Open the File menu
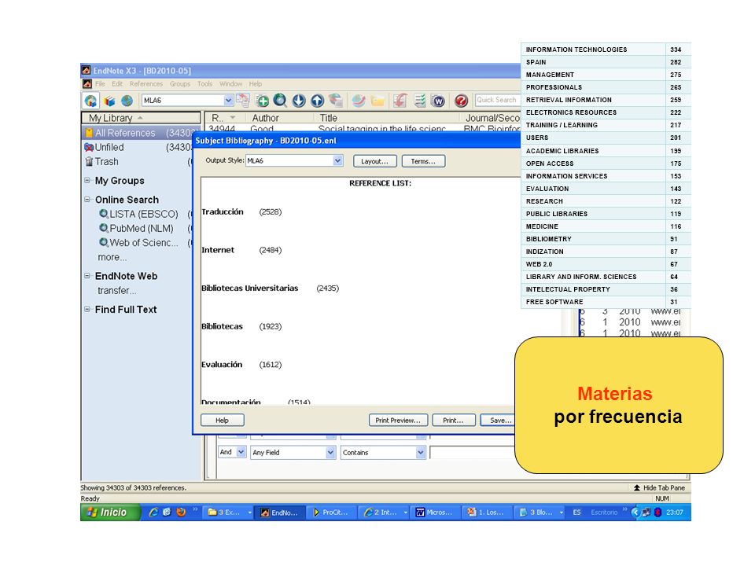Screen dimensions: 755x566 [x=100, y=84]
